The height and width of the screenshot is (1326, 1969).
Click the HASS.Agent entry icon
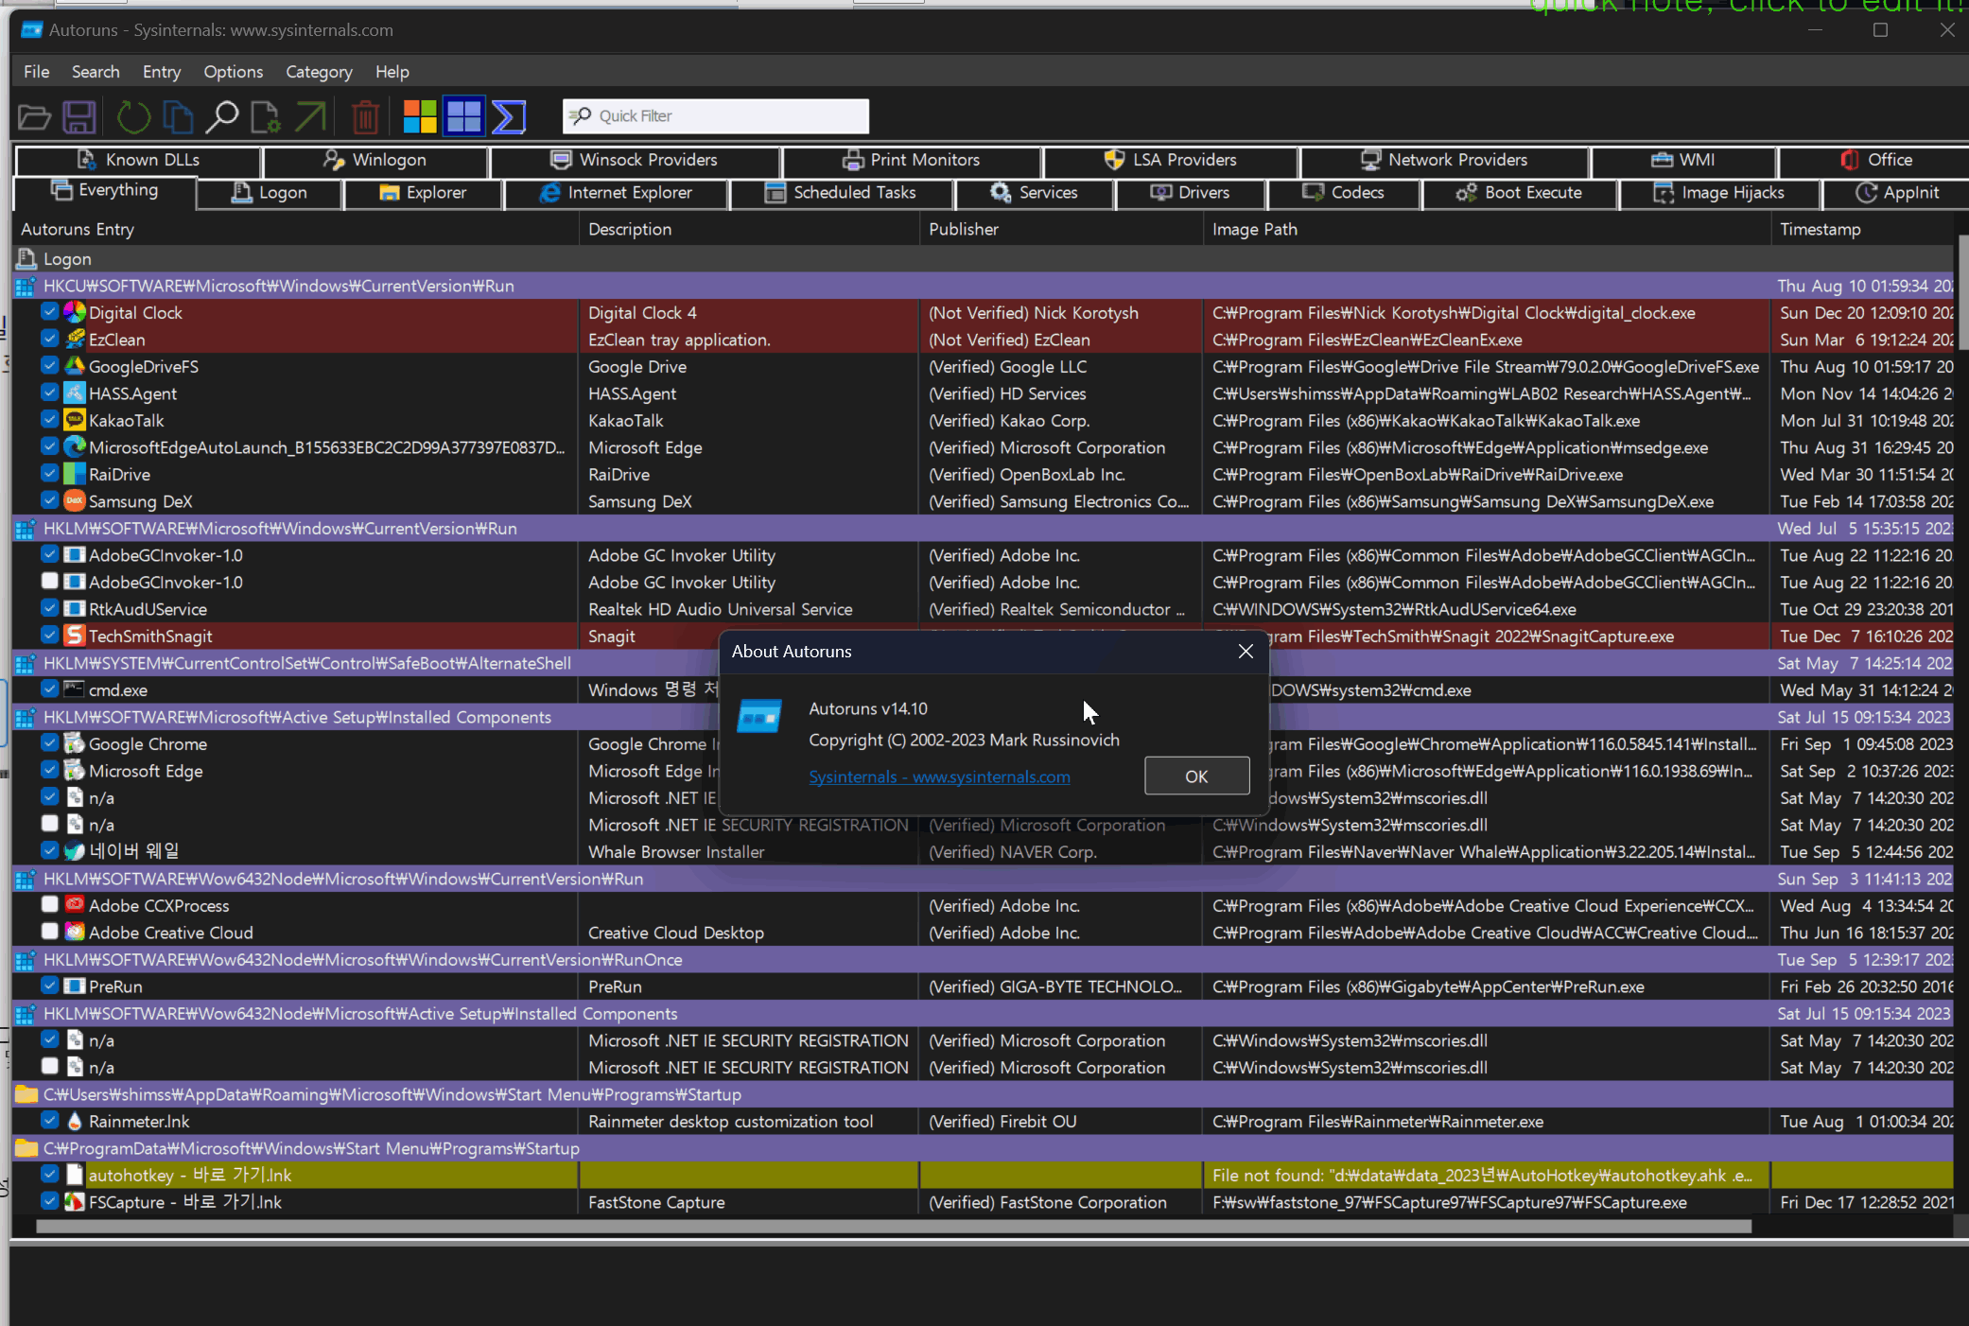tap(75, 393)
